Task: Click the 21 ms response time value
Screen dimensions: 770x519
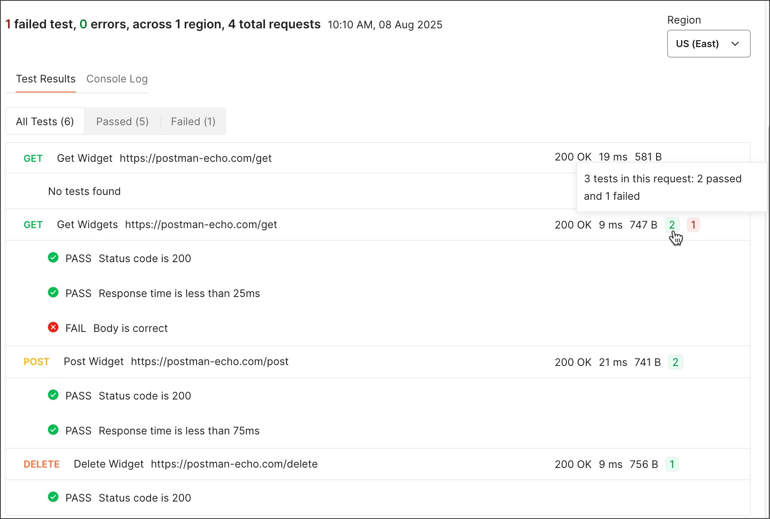Action: [613, 362]
